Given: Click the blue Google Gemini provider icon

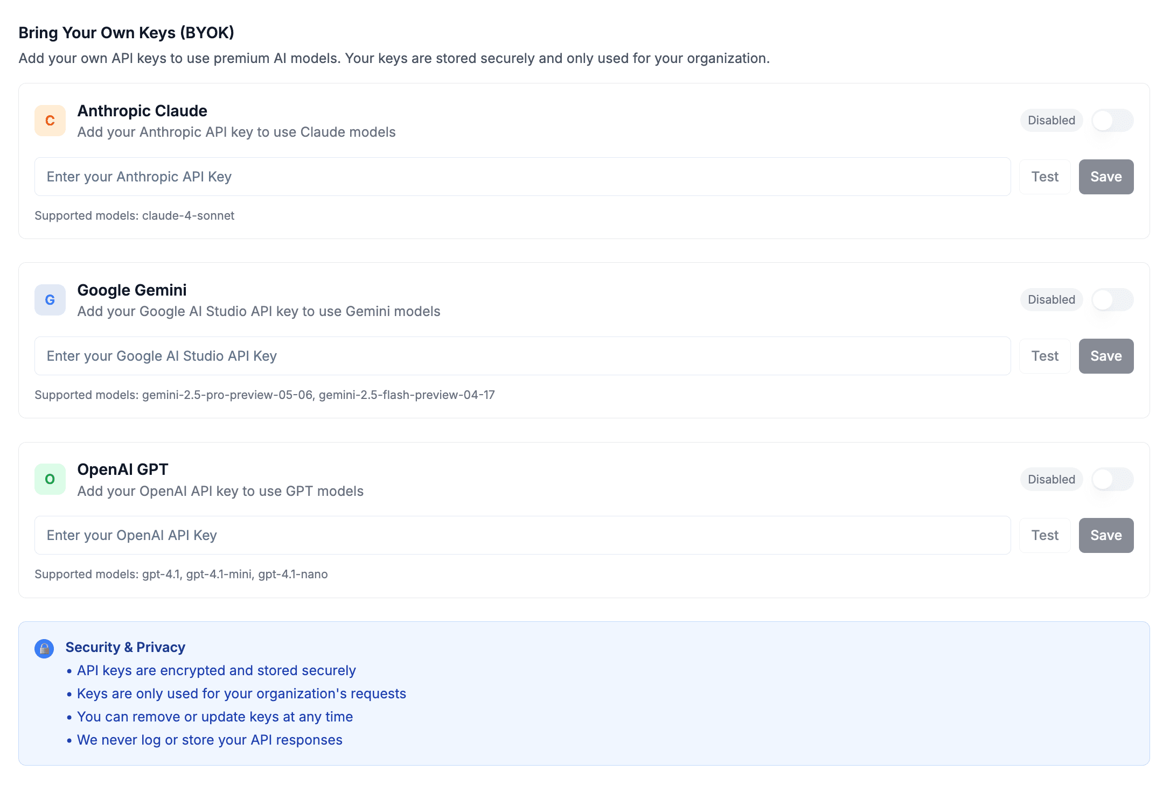Looking at the screenshot, I should (50, 300).
